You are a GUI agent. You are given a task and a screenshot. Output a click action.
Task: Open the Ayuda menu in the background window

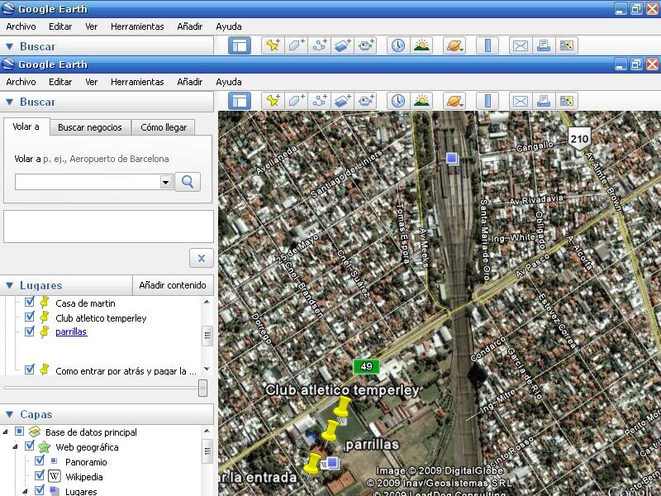tap(229, 26)
